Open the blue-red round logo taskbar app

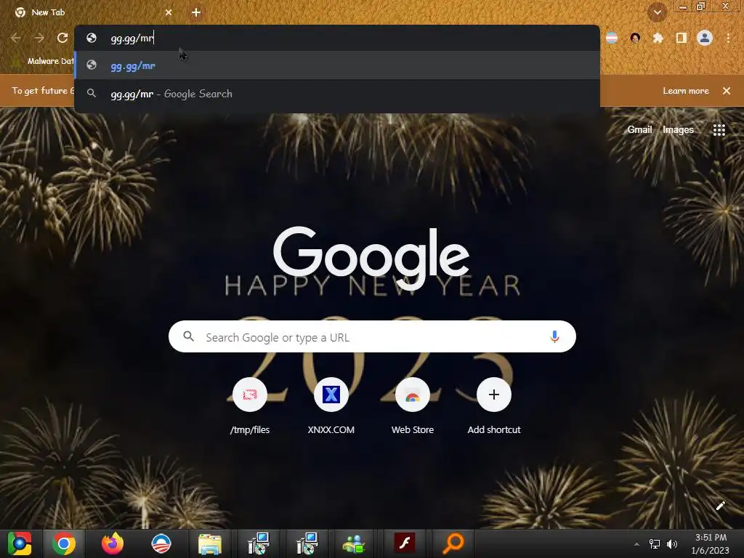(161, 543)
